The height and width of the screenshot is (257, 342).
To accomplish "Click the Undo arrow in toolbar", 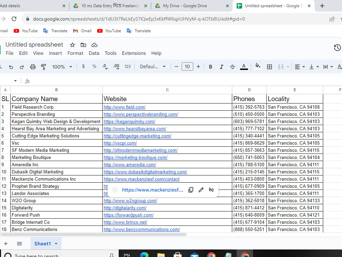I will coord(11,67).
